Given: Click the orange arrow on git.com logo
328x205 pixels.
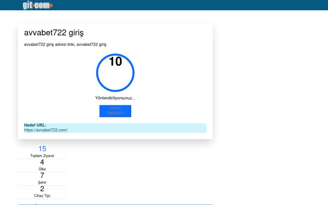Looking at the screenshot, I should pyautogui.click(x=51, y=5).
